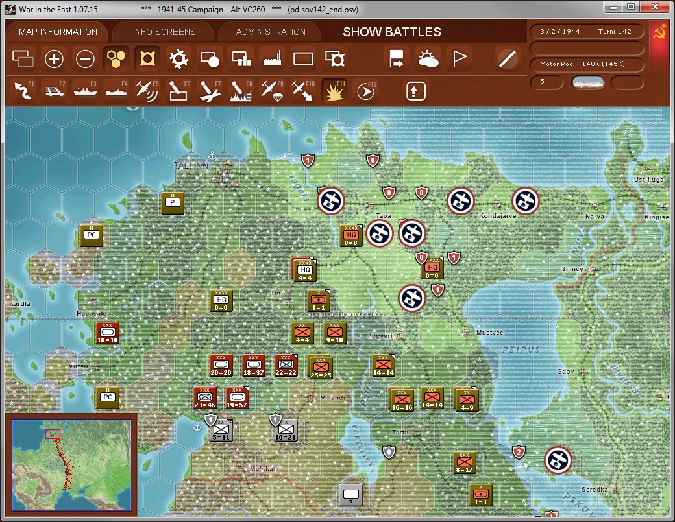Viewport: 675px width, 522px height.
Task: Select air recon mode F5 icon
Action: 147,91
